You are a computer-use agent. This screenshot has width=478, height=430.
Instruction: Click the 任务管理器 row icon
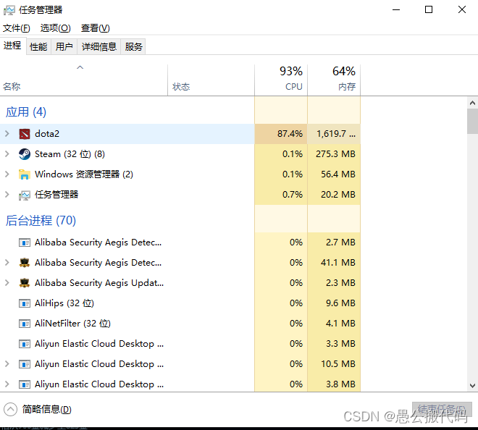(x=25, y=195)
